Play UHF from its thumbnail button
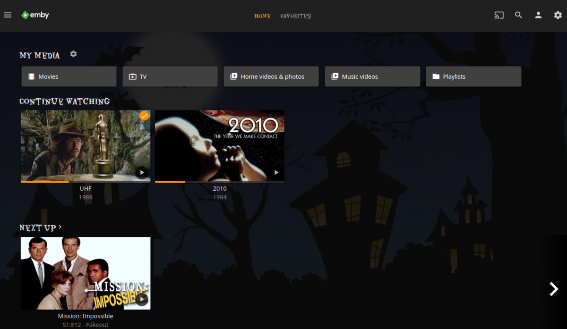The height and width of the screenshot is (329, 567). click(x=142, y=172)
